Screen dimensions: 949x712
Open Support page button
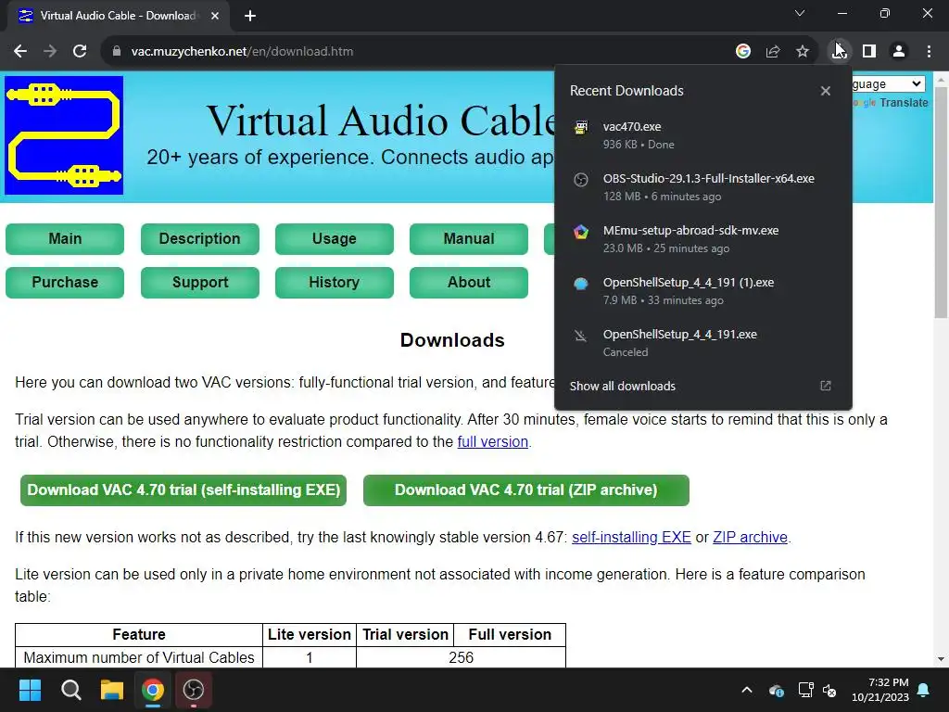(x=200, y=283)
